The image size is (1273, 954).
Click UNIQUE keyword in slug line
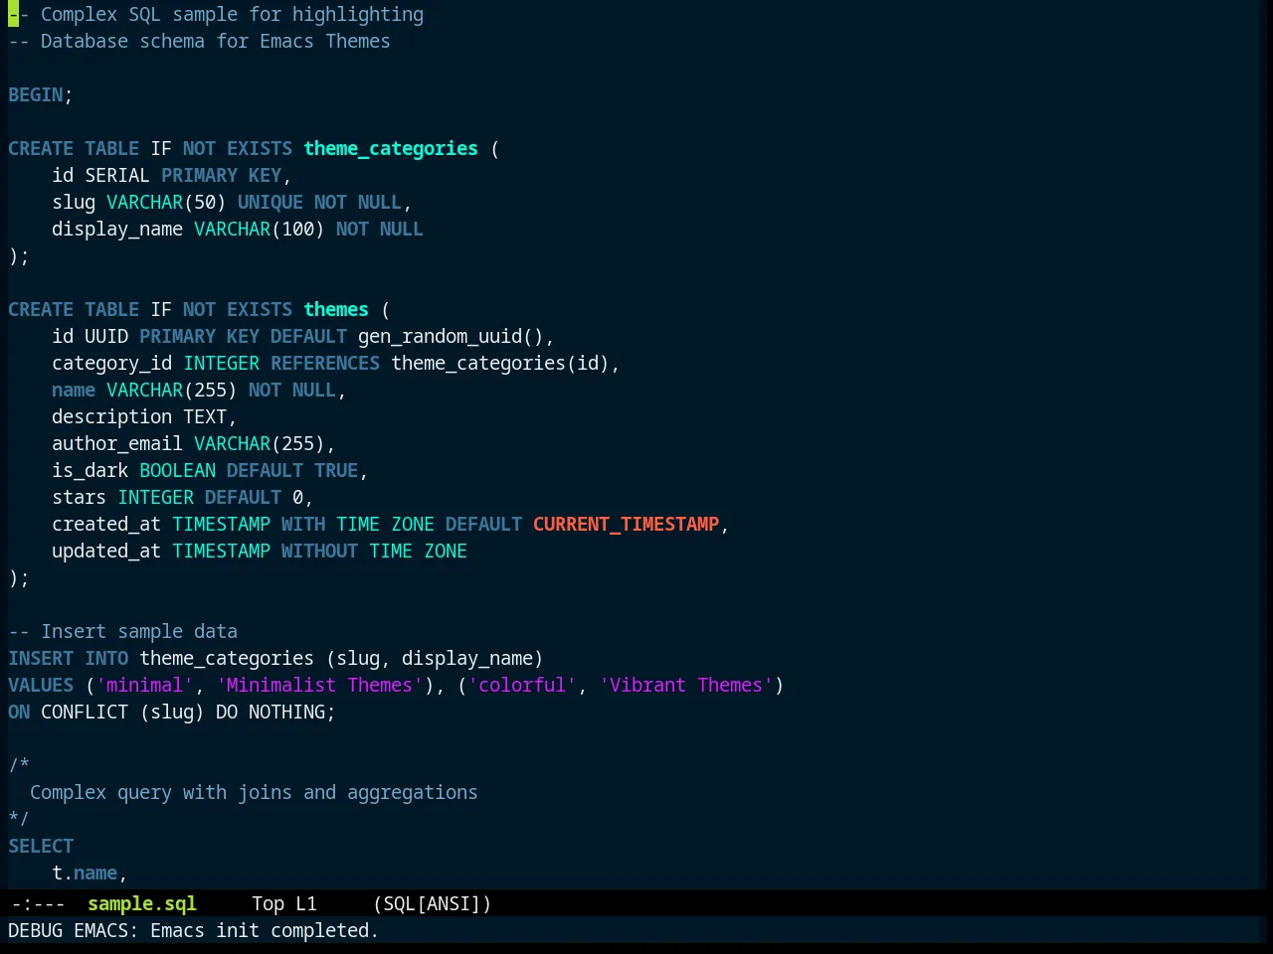click(271, 202)
